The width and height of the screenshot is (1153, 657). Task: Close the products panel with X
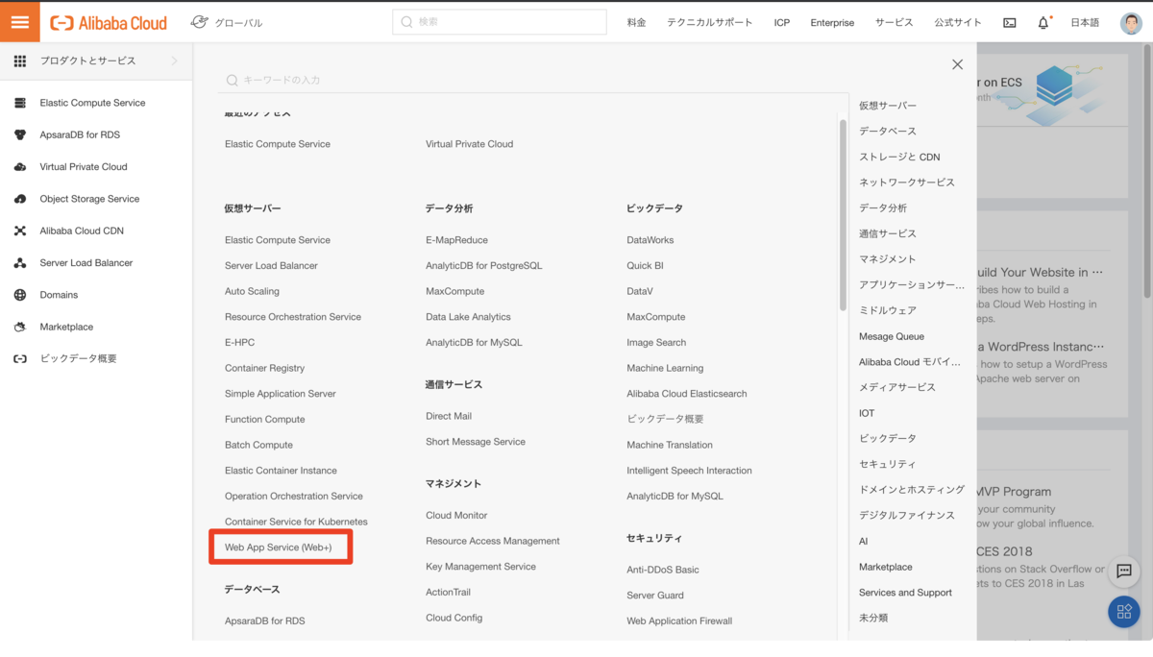click(x=957, y=64)
